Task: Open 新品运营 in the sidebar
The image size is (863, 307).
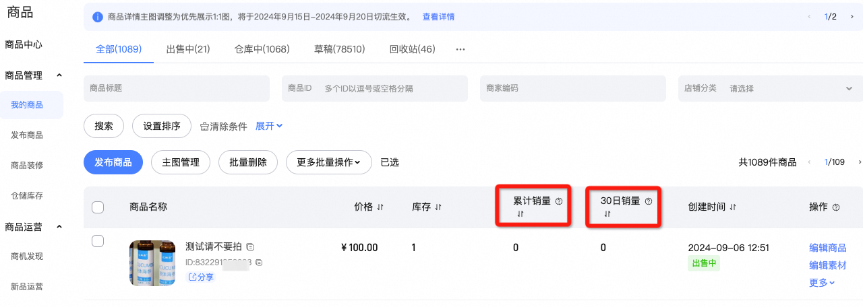Action: coord(27,287)
